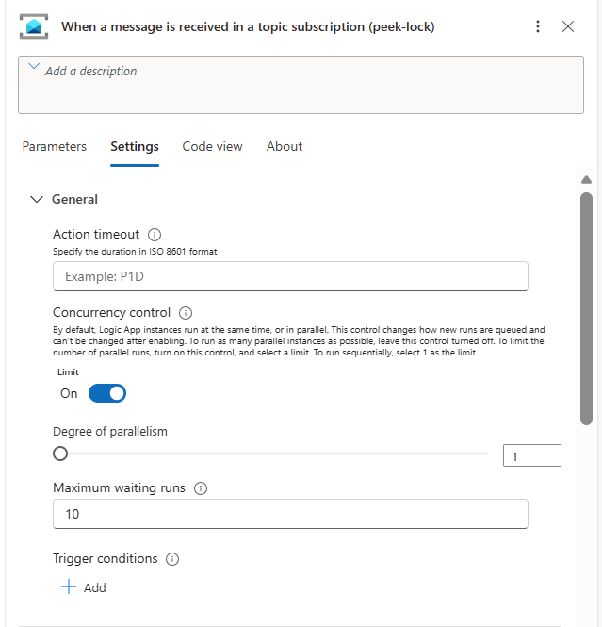Click the trigger title text

(x=248, y=26)
